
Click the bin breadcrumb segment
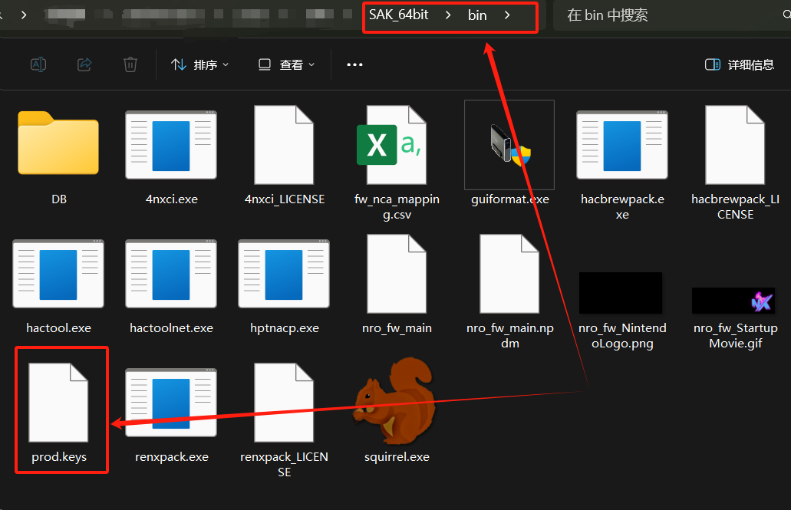[x=477, y=15]
